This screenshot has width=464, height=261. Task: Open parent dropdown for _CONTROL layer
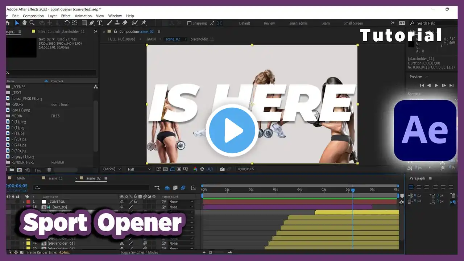pos(181,202)
